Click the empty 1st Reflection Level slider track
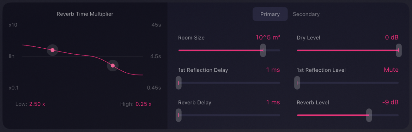 [348, 83]
